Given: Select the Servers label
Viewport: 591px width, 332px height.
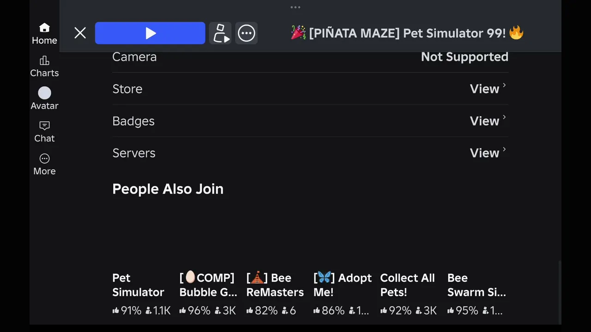Looking at the screenshot, I should tap(134, 153).
